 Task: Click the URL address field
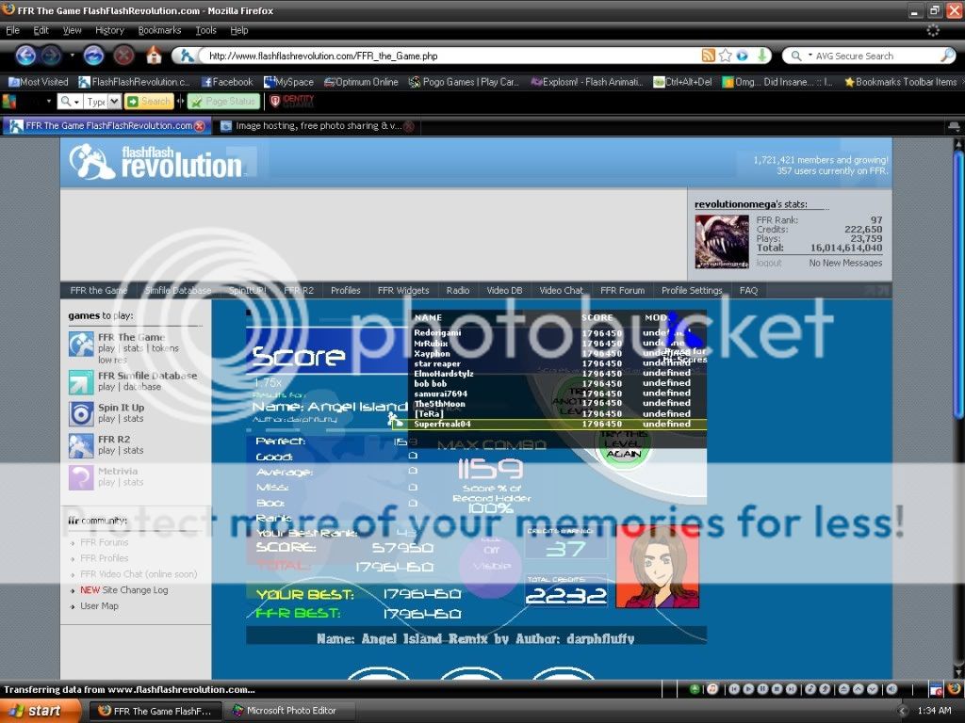[x=443, y=56]
